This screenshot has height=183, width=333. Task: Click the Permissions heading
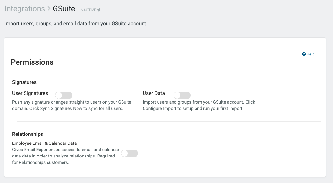32,62
